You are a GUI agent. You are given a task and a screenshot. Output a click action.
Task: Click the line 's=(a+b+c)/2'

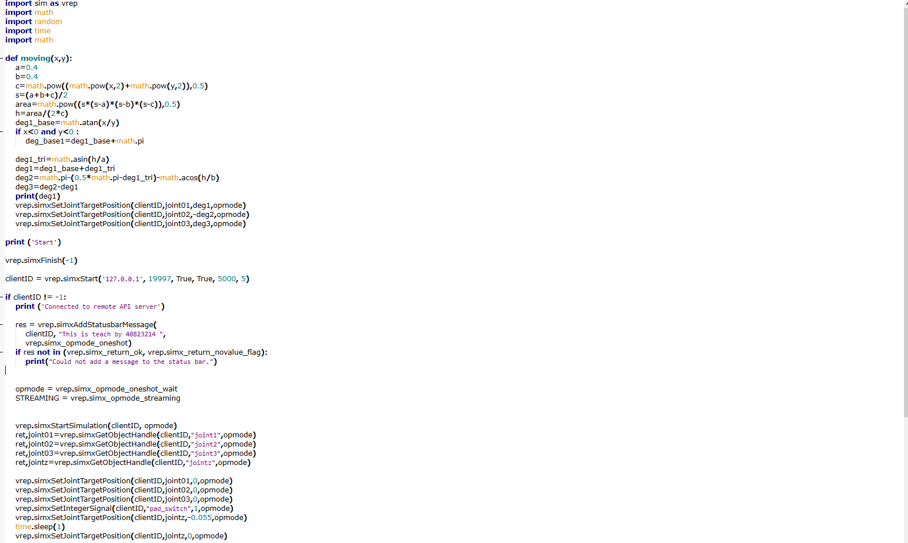pos(41,95)
